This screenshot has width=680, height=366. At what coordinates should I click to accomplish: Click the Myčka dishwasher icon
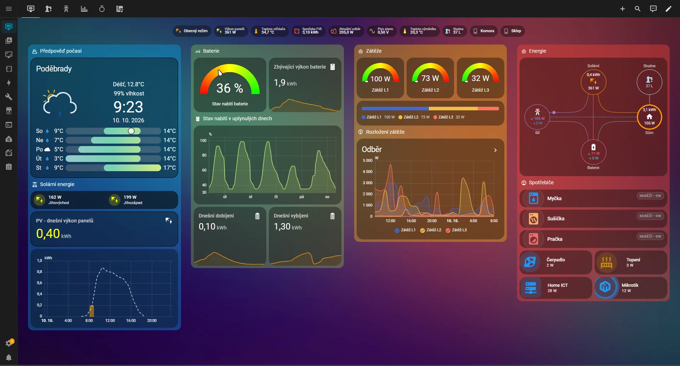[x=533, y=198]
